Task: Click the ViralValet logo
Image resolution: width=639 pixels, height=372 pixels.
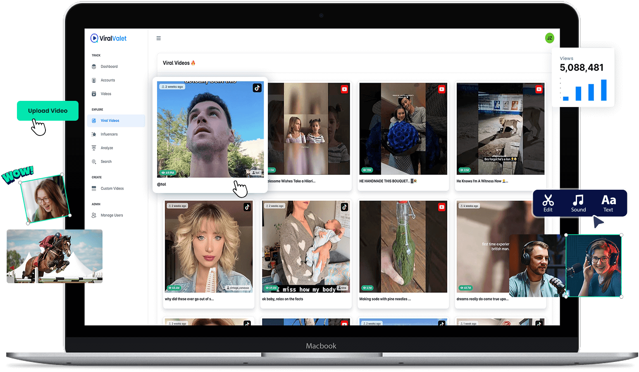Action: pyautogui.click(x=109, y=38)
